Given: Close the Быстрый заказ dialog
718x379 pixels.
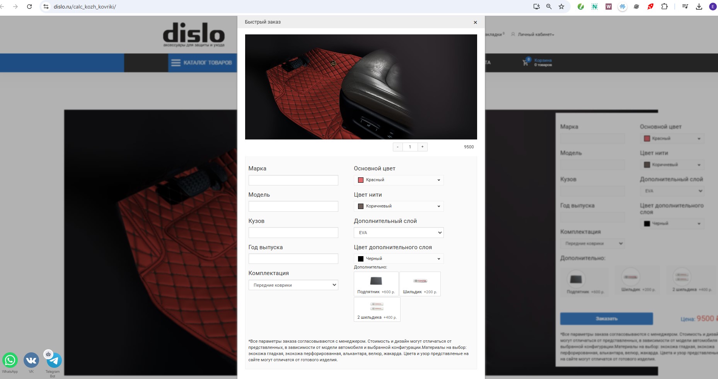Looking at the screenshot, I should 475,22.
